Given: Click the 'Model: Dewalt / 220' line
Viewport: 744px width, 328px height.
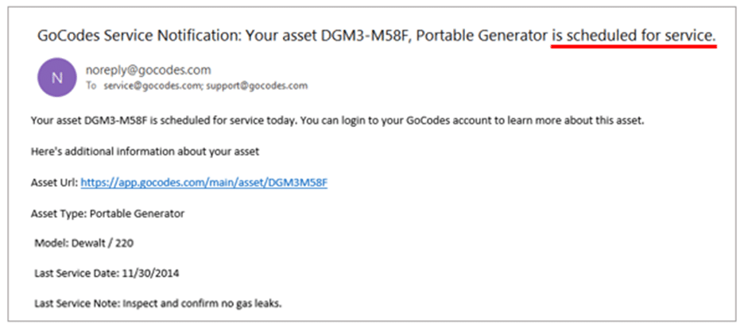Looking at the screenshot, I should click(84, 244).
